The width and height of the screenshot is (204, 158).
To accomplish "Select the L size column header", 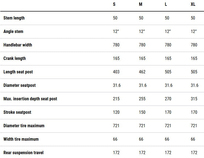I will pyautogui.click(x=166, y=5).
